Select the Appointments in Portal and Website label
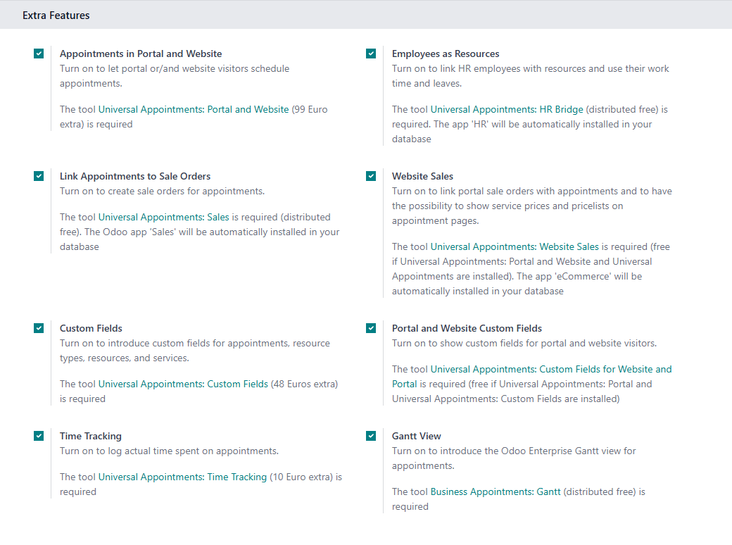Screen dimensions: 732x545 click(x=141, y=54)
